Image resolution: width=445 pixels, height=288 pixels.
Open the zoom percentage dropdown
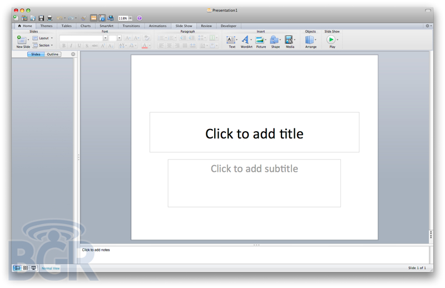click(130, 18)
